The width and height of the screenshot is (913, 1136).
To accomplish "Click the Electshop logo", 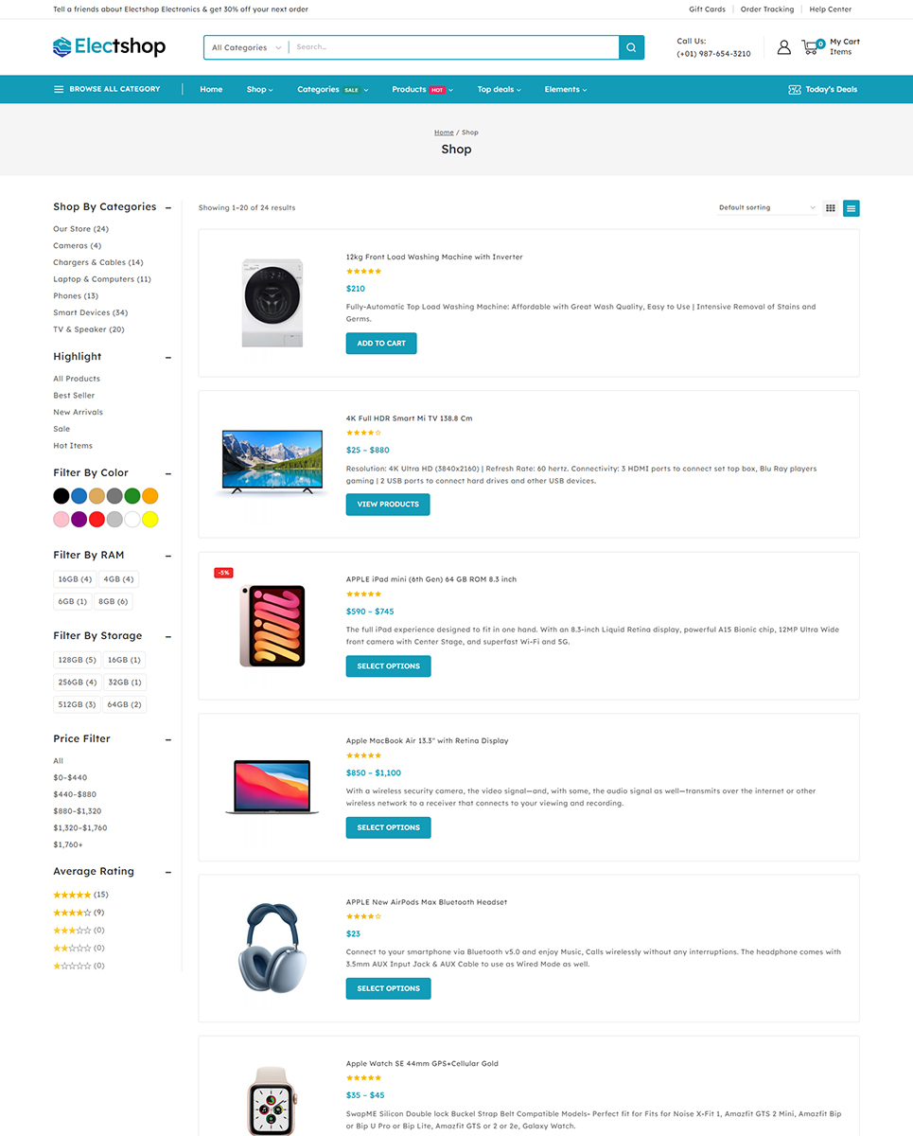I will [109, 46].
